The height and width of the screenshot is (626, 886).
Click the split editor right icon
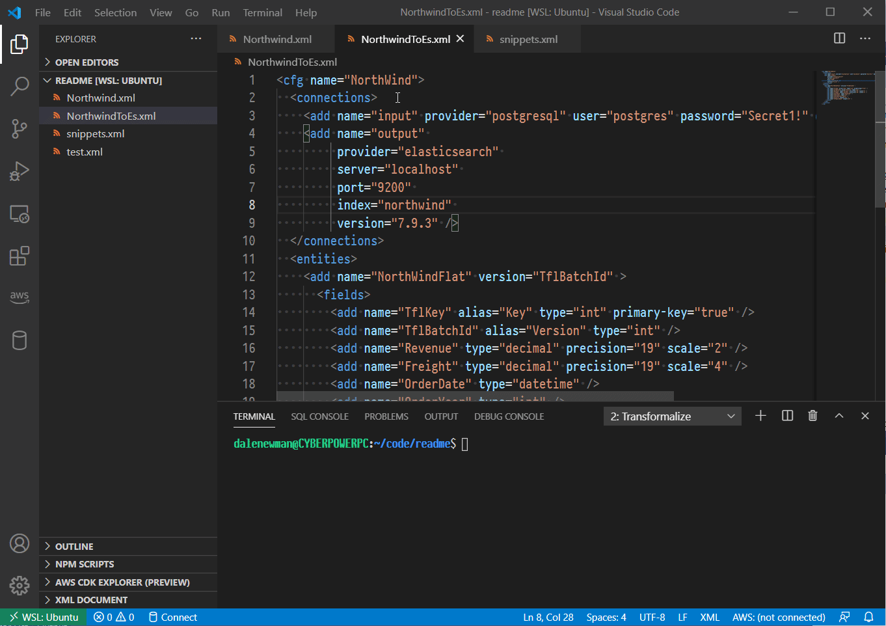click(840, 38)
